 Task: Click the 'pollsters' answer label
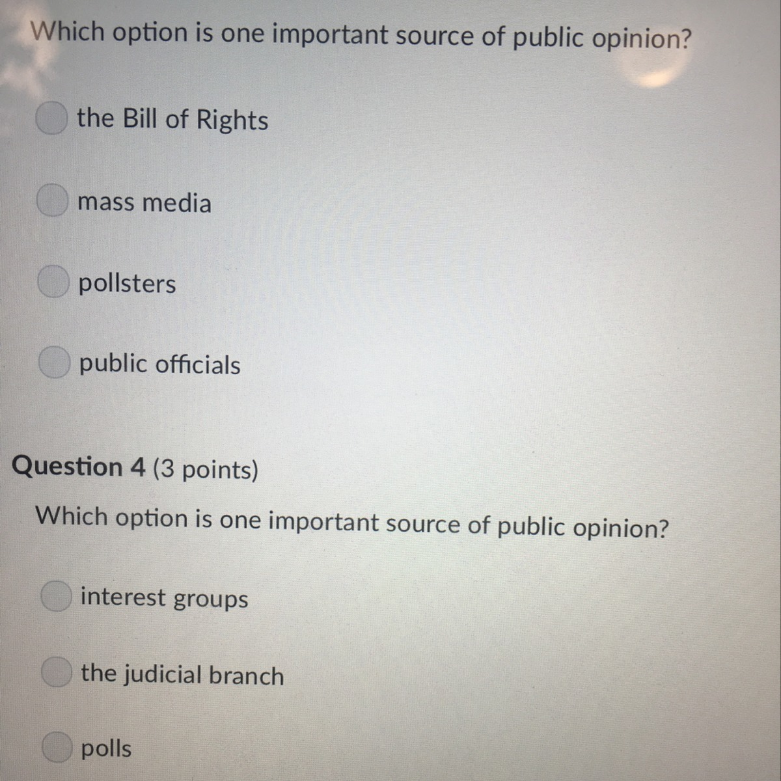(x=127, y=284)
